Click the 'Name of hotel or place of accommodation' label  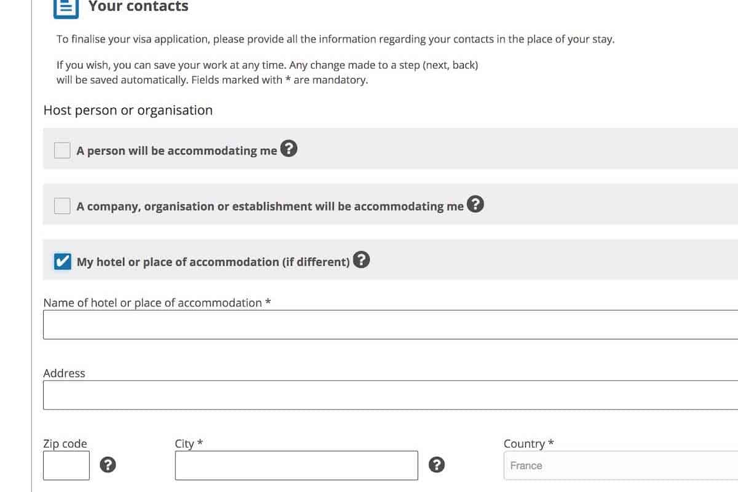[x=157, y=303]
